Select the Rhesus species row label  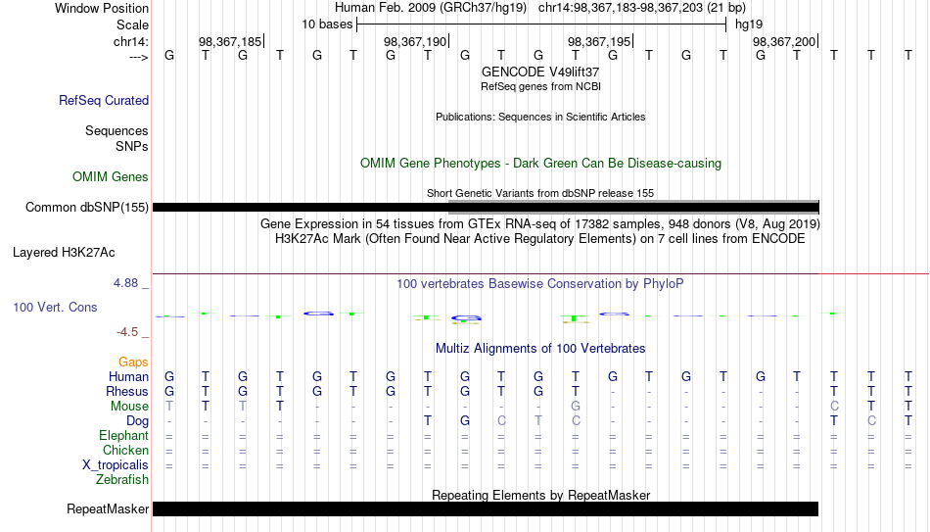(127, 391)
